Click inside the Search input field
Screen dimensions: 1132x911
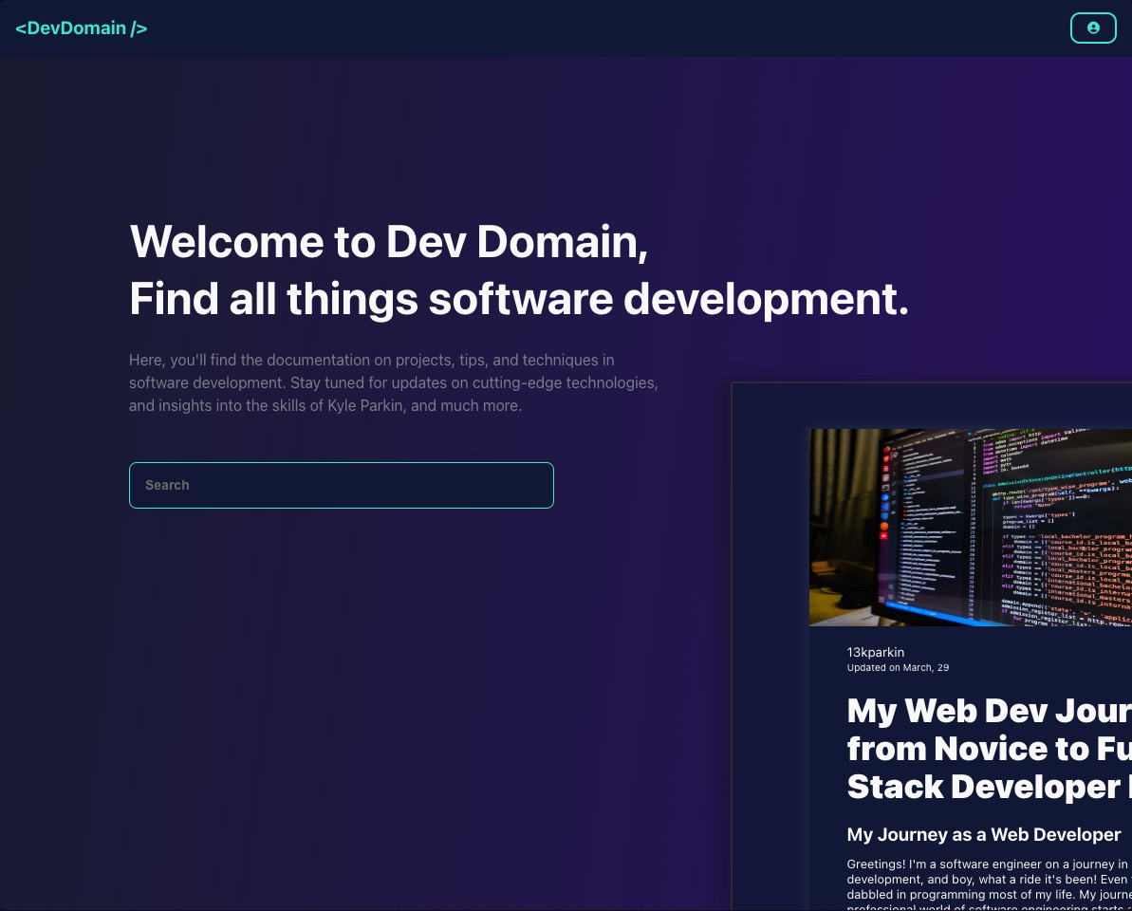tap(341, 485)
